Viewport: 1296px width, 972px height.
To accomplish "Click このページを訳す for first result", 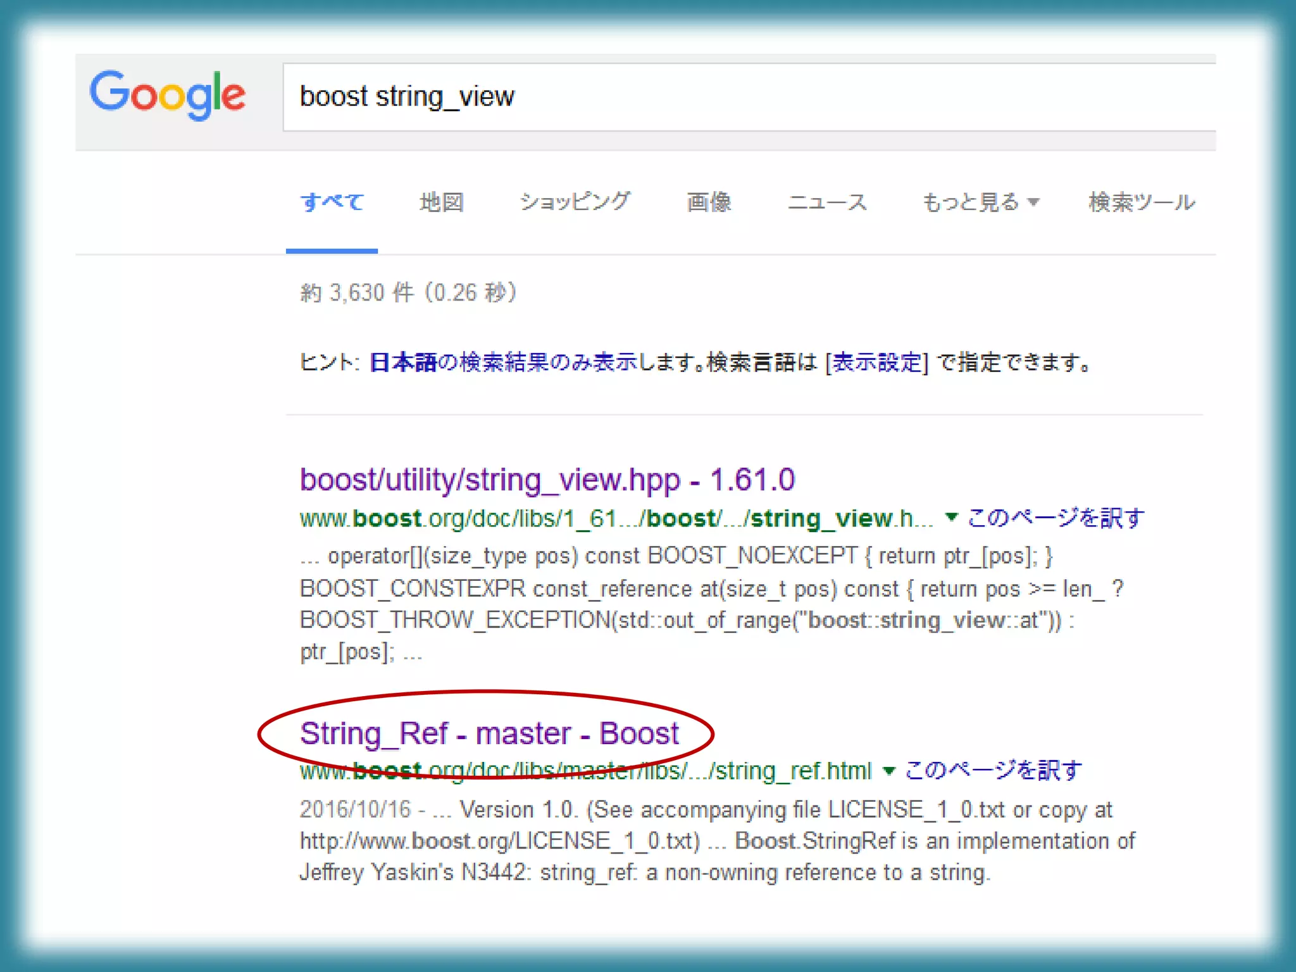I will pos(1056,518).
